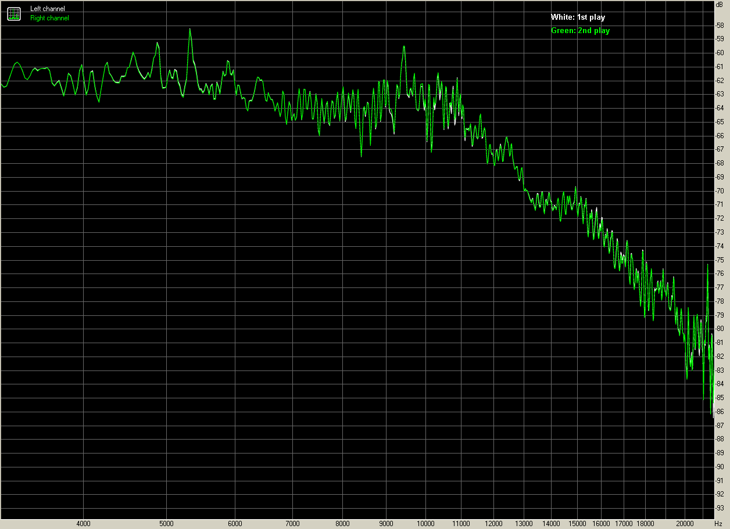Click the 'White: 1st play' annotation
The image size is (730, 529).
[x=578, y=17]
